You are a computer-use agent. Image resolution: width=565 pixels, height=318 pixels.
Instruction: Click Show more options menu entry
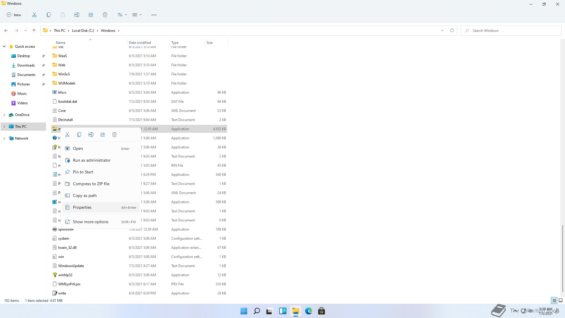[x=101, y=222]
